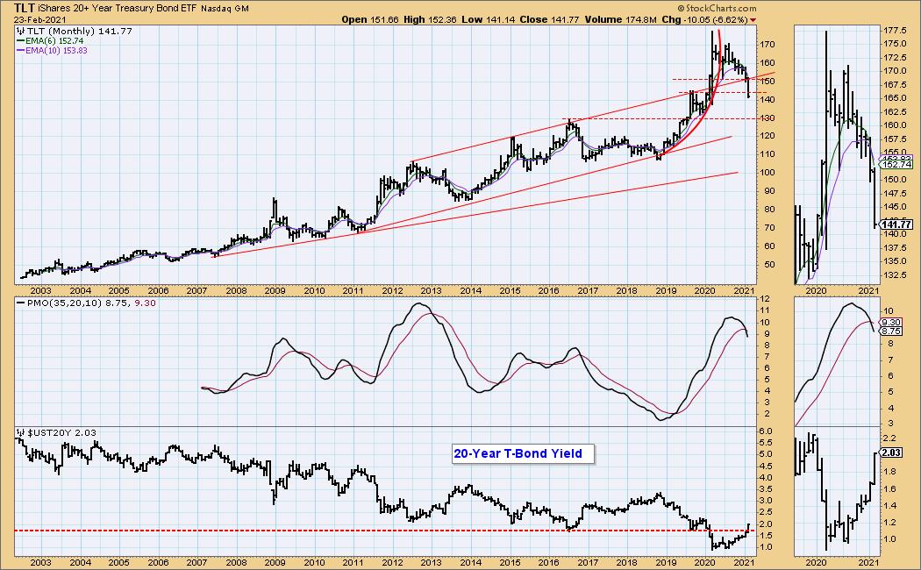The width and height of the screenshot is (921, 570).
Task: Select the bold TLT ticker symbol in the header
Action: 24,9
